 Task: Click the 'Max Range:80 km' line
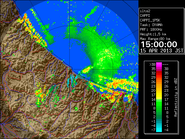click(x=155, y=39)
